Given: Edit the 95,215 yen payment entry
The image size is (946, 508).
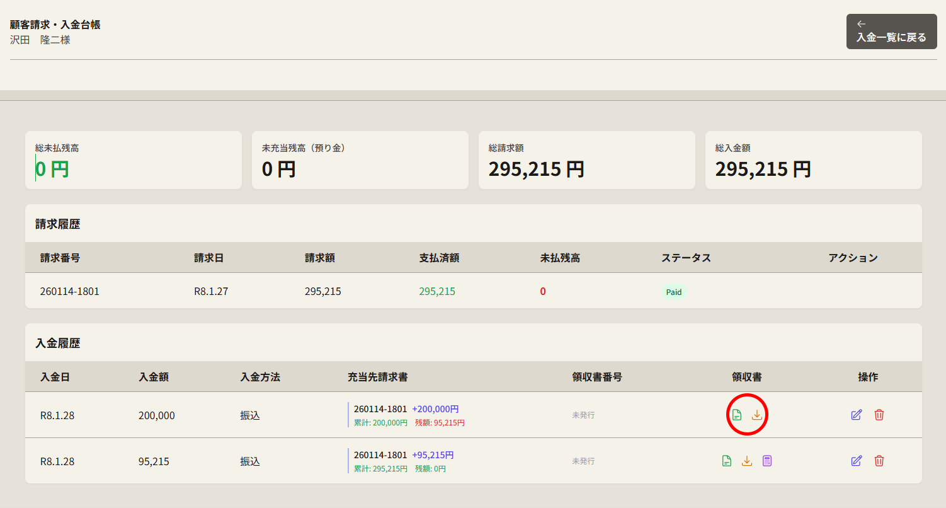Looking at the screenshot, I should pos(856,461).
